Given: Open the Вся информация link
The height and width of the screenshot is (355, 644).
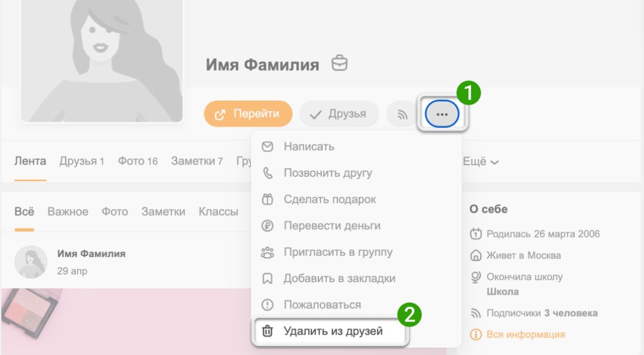Looking at the screenshot, I should coord(525,334).
